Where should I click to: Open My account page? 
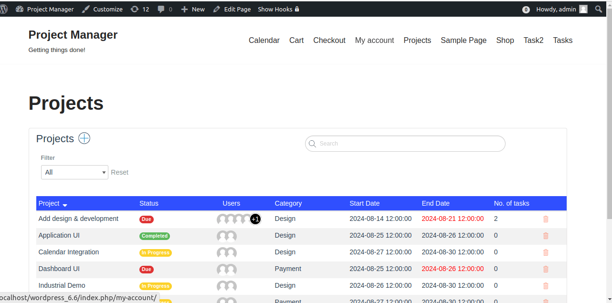click(x=375, y=41)
